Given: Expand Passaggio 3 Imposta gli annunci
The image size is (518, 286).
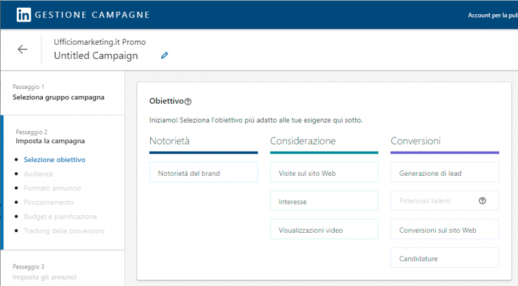Looking at the screenshot, I should point(44,277).
